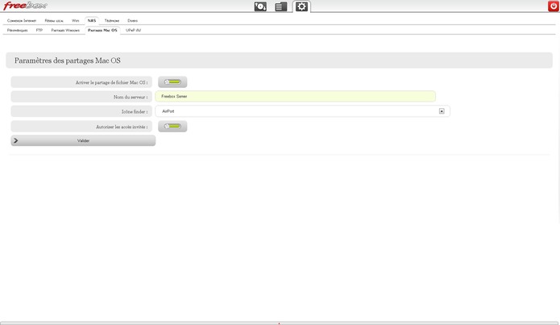Switch to the FTP sub-tab

pyautogui.click(x=39, y=30)
